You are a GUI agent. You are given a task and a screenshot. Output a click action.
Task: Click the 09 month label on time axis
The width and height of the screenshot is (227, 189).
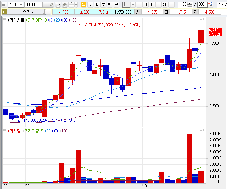[27, 186]
